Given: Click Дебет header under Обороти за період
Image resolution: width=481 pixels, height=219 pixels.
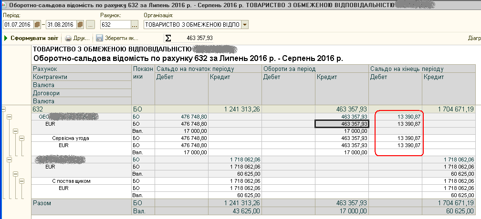Looking at the screenshot, I should [x=289, y=89].
